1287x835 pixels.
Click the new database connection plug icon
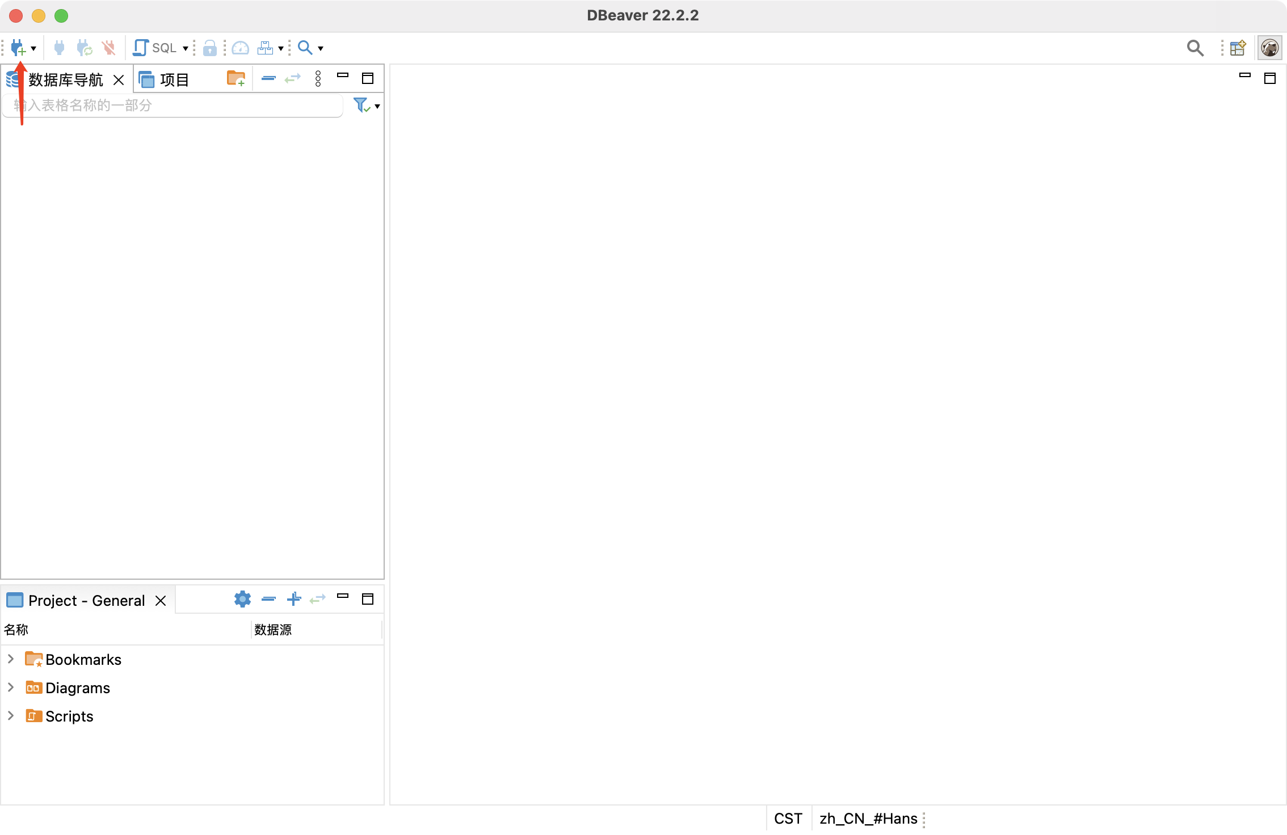click(18, 48)
